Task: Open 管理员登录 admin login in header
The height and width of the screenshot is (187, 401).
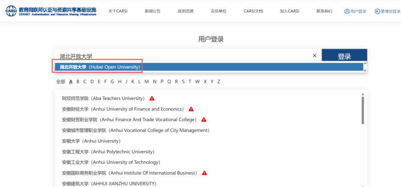Action: coord(387,12)
